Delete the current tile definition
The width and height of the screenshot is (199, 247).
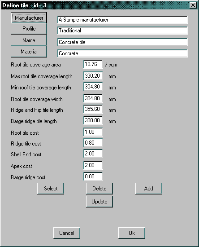[99, 189]
